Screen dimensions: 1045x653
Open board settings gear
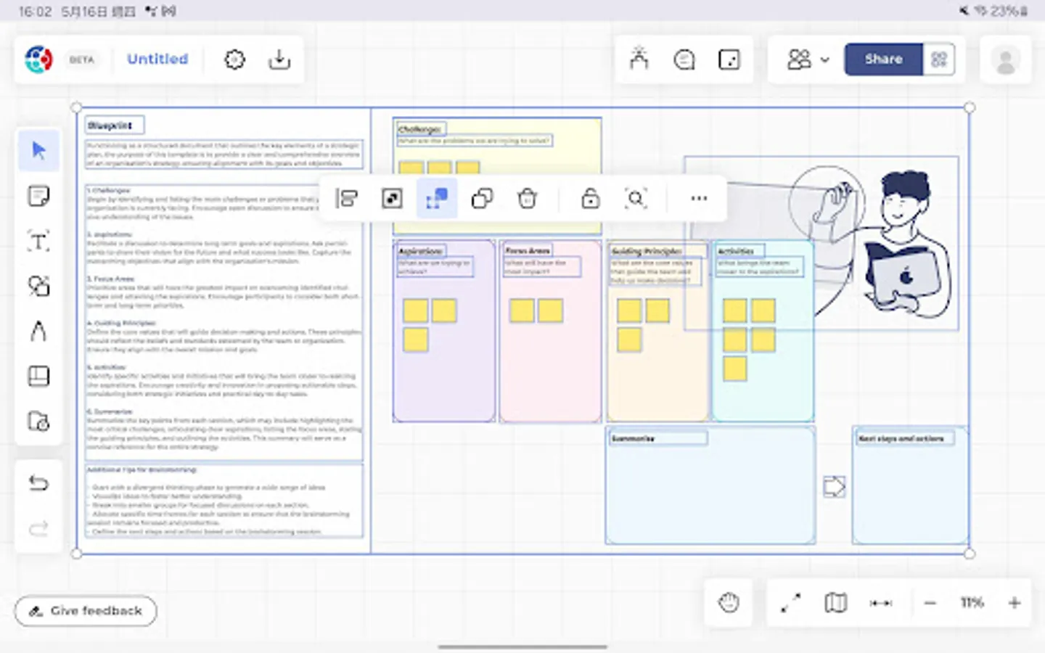coord(234,59)
